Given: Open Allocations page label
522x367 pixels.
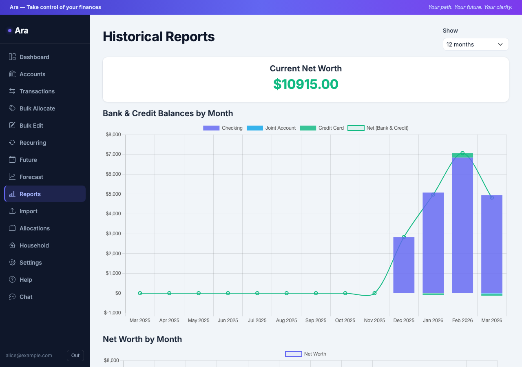Looking at the screenshot, I should coord(35,228).
